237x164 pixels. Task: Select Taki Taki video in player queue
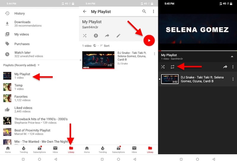click(x=198, y=79)
